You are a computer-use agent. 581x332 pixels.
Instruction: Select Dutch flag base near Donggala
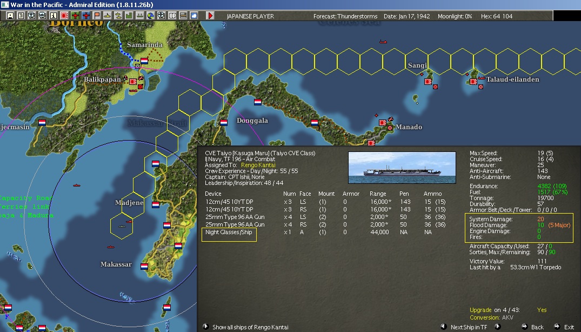tap(223, 123)
